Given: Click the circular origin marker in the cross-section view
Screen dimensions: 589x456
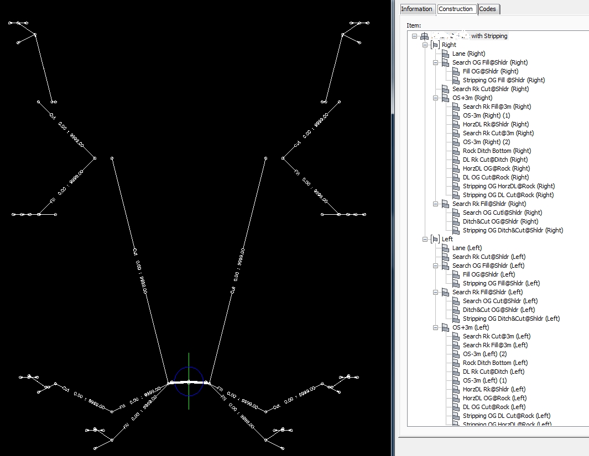Looking at the screenshot, I should (x=189, y=381).
